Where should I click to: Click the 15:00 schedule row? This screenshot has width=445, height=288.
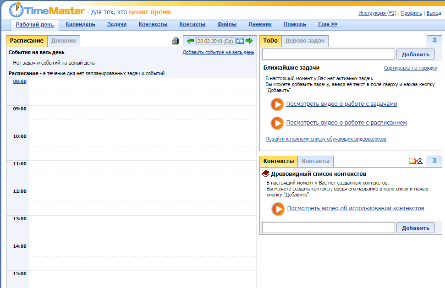[x=132, y=279]
